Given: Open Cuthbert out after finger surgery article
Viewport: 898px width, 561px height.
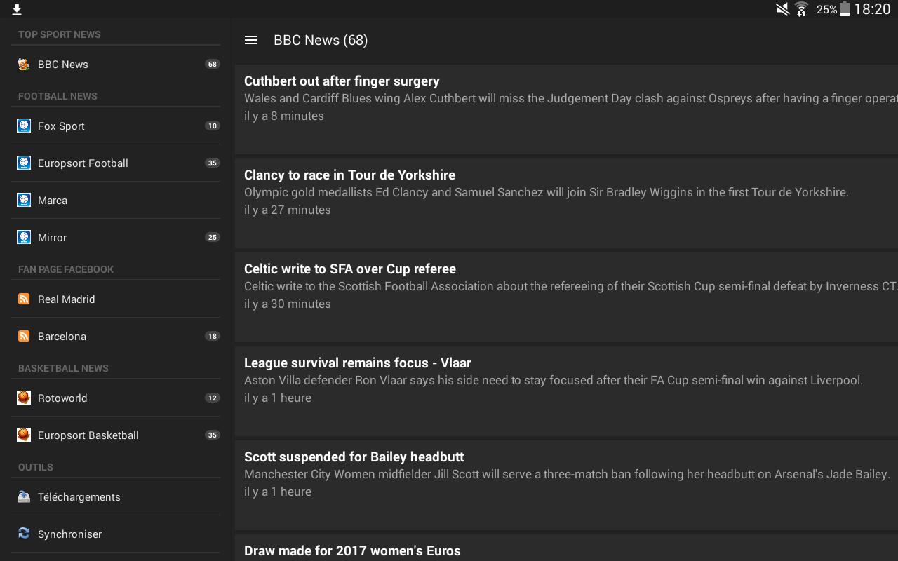Looking at the screenshot, I should [342, 81].
